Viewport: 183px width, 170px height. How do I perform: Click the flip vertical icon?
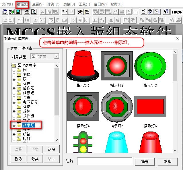[118, 20]
